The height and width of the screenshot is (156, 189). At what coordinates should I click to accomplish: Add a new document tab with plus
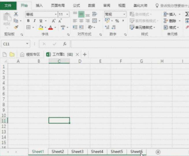point(85,54)
